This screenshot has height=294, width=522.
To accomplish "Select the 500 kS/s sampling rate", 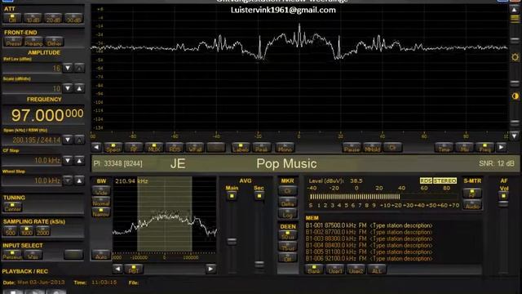I will point(11,231).
